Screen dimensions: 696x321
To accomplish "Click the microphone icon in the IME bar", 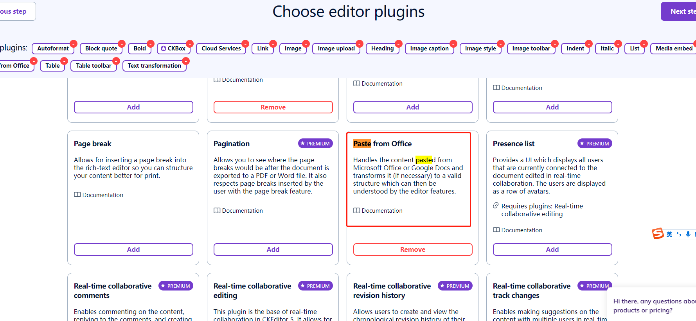I will [688, 234].
